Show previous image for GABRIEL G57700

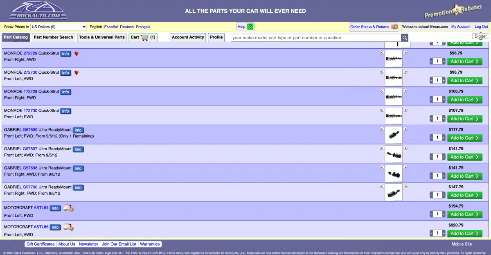[x=382, y=186]
